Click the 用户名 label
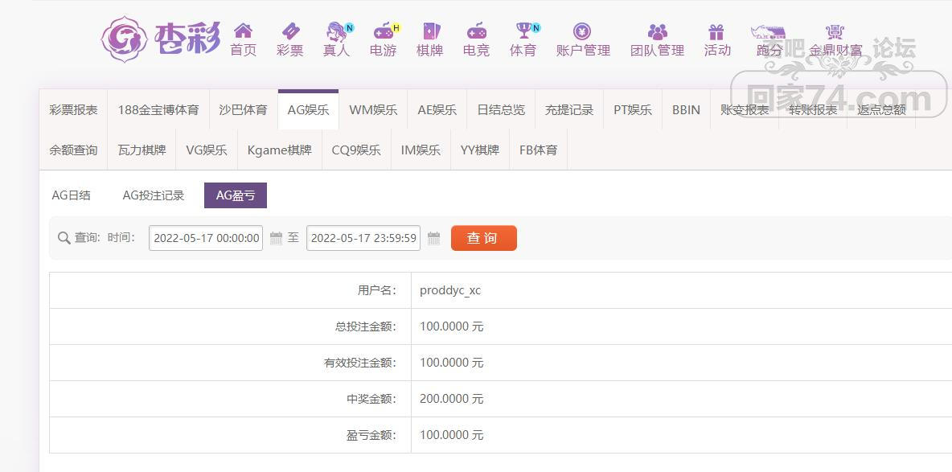This screenshot has height=472, width=952. [x=377, y=290]
